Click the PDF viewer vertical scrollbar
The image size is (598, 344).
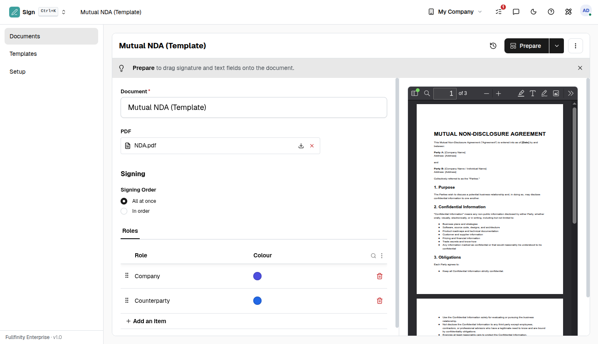574,165
